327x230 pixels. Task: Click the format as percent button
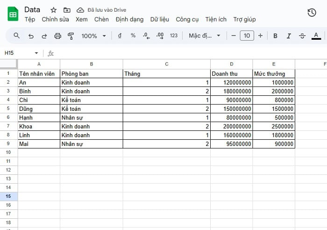(133, 36)
